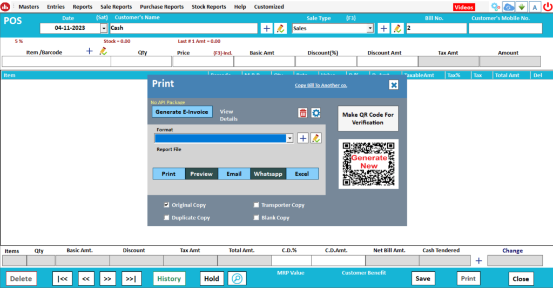Click the search magnifier icon beside Hold
The width and height of the screenshot is (553, 288).
(x=237, y=278)
